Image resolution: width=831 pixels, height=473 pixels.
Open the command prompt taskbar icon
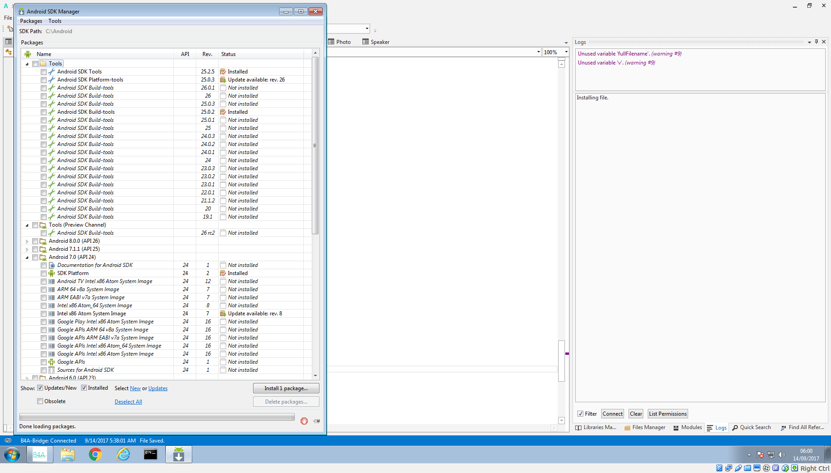(151, 455)
